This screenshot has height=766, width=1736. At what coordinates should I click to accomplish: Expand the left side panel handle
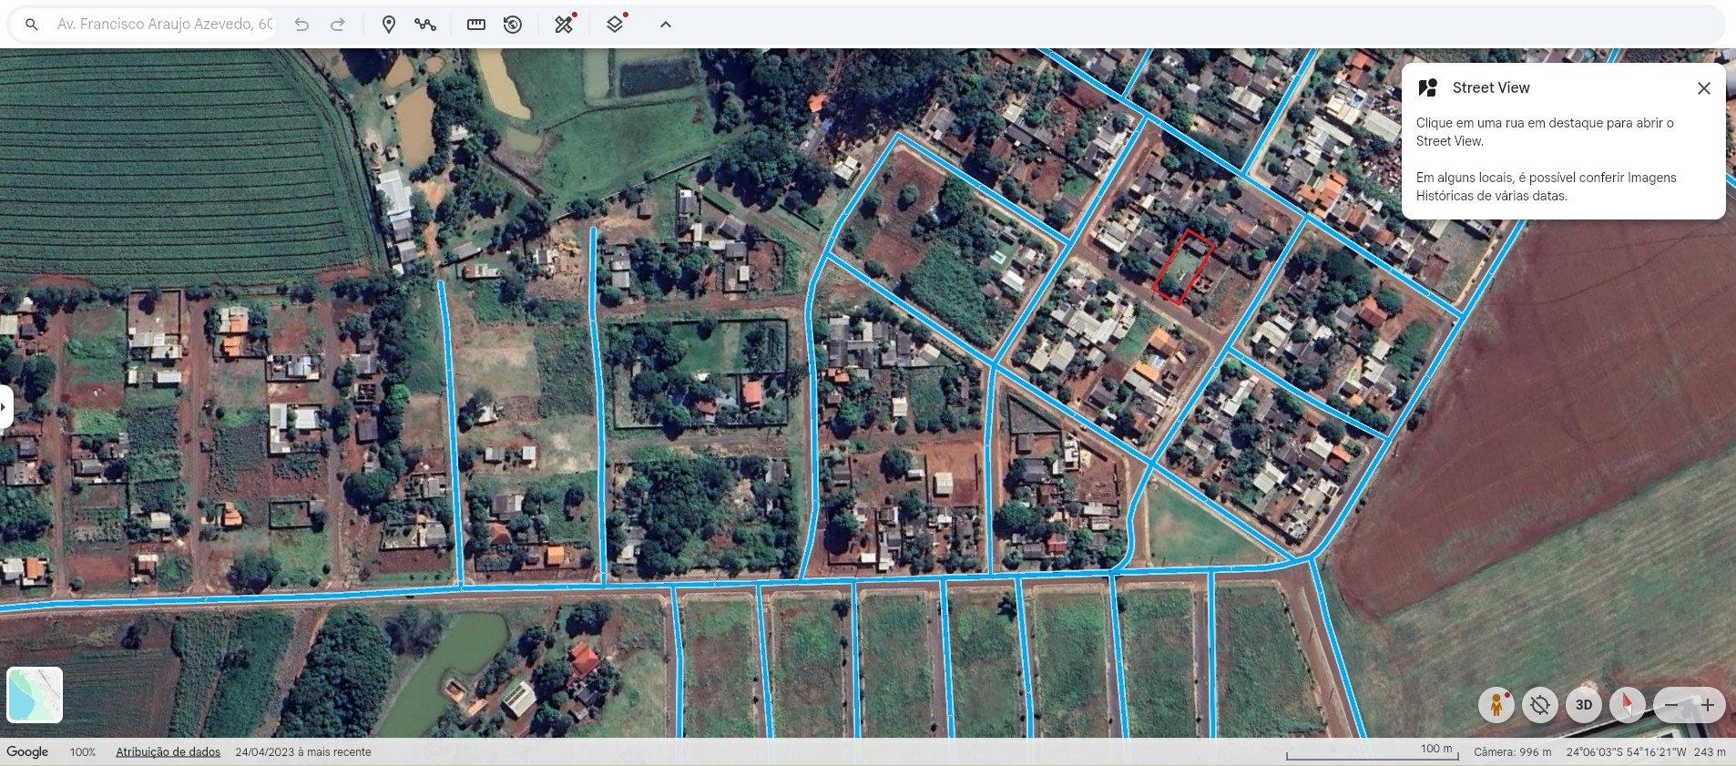(x=5, y=406)
